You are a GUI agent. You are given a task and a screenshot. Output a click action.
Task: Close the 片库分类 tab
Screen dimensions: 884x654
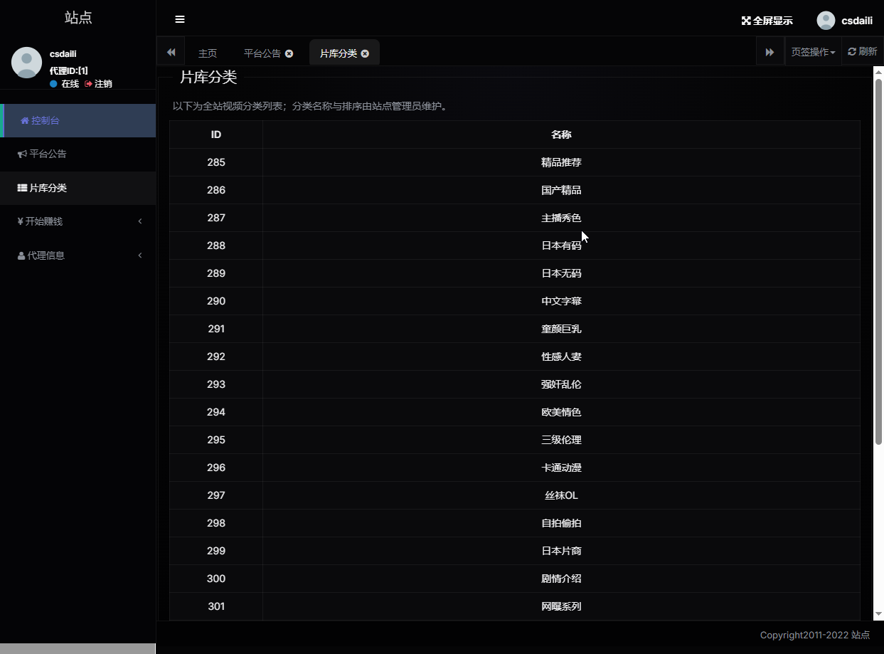coord(365,53)
